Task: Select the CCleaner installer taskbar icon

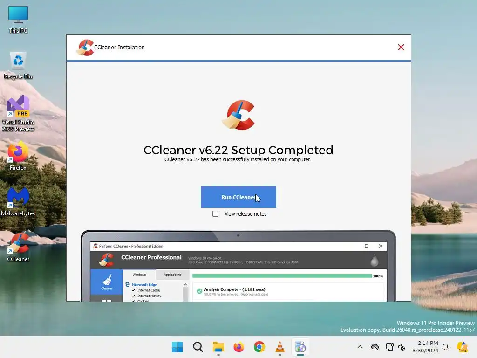Action: click(300, 347)
